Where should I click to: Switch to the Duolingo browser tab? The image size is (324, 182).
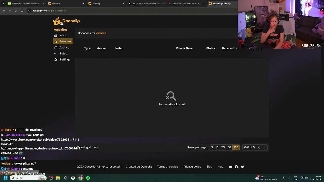pyautogui.click(x=25, y=4)
